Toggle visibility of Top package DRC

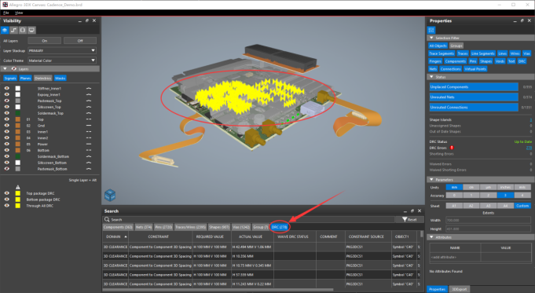coord(6,193)
